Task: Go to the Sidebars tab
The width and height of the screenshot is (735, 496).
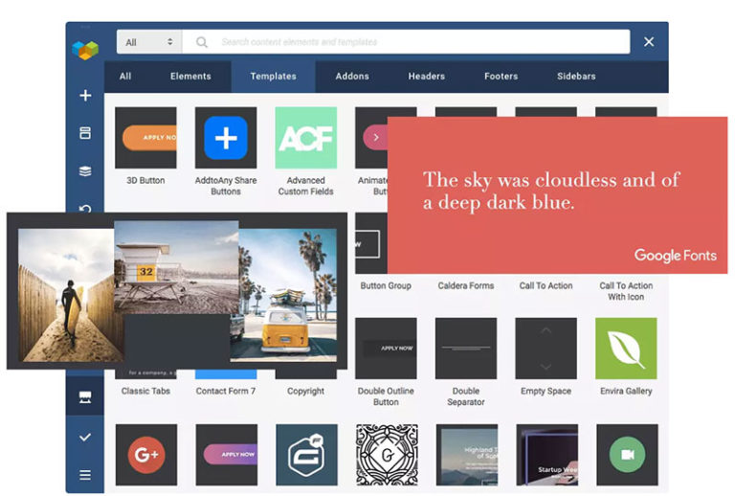Action: tap(576, 77)
